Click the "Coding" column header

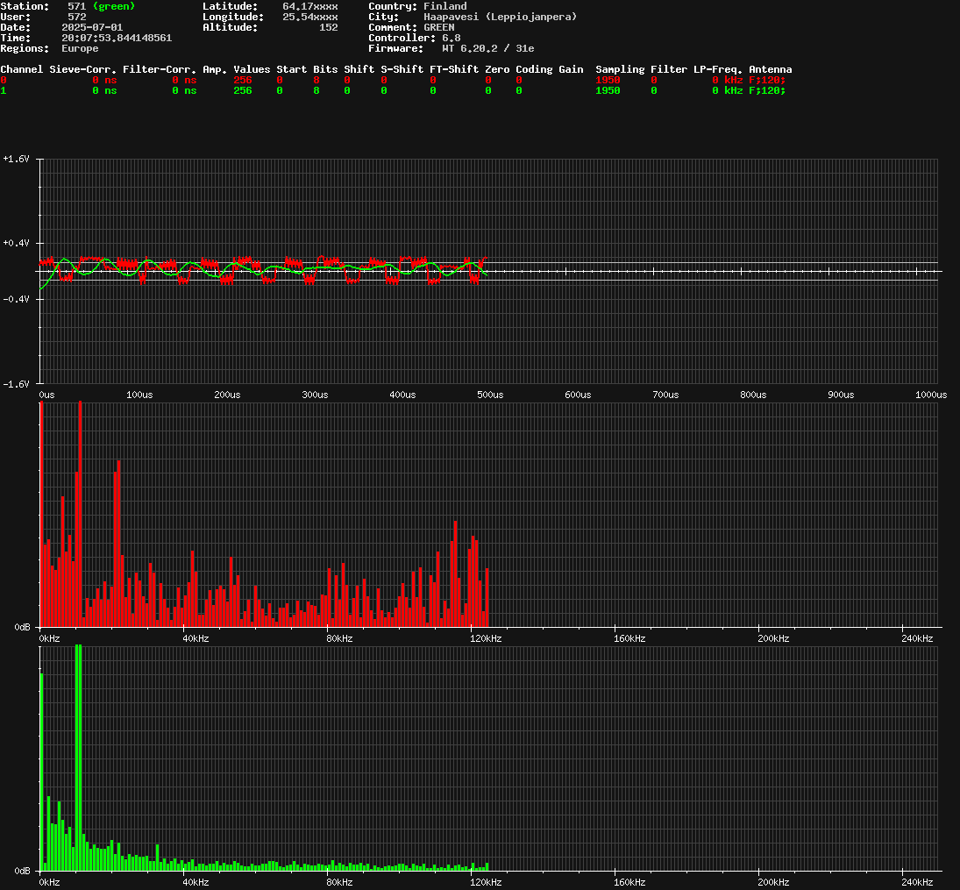[x=534, y=69]
